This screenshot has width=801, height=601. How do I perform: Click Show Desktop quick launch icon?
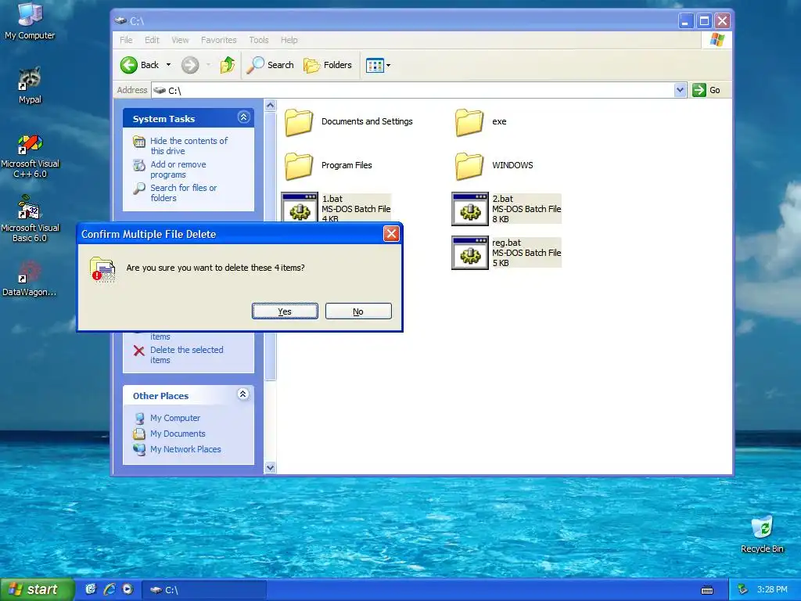click(x=91, y=589)
